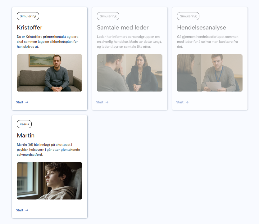
Task: Select the Simulering badge above Hendelsesanalyse
Action: [188, 16]
